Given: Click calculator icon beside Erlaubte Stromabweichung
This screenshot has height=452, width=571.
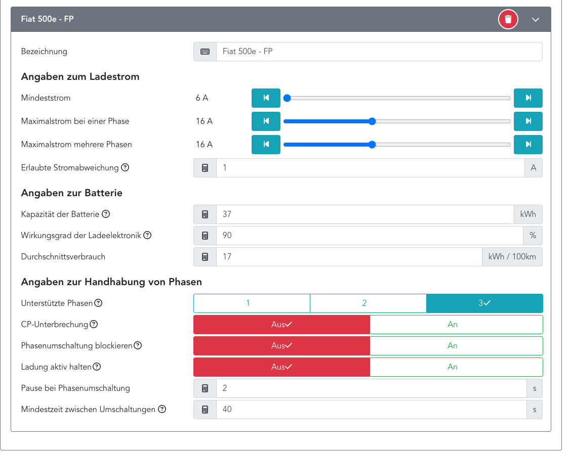Looking at the screenshot, I should [x=205, y=168].
